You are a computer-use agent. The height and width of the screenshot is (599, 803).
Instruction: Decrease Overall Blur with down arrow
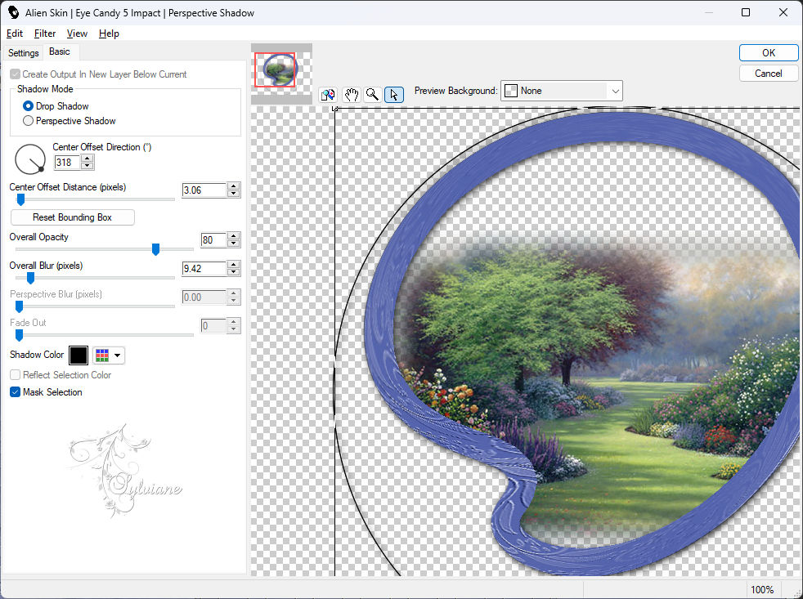(234, 272)
